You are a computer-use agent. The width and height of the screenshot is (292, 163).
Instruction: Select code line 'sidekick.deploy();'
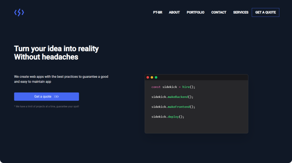point(168,117)
